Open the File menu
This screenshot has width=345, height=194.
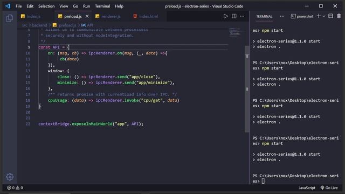click(x=19, y=6)
